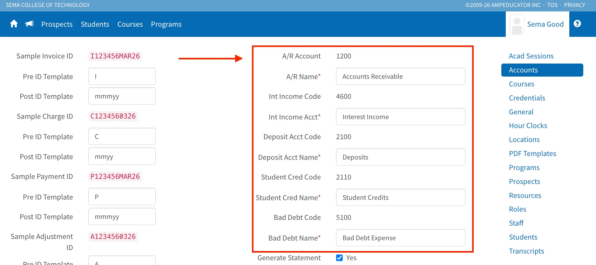This screenshot has width=596, height=265.
Task: Click the Bad Debt Name input field
Action: 401,238
